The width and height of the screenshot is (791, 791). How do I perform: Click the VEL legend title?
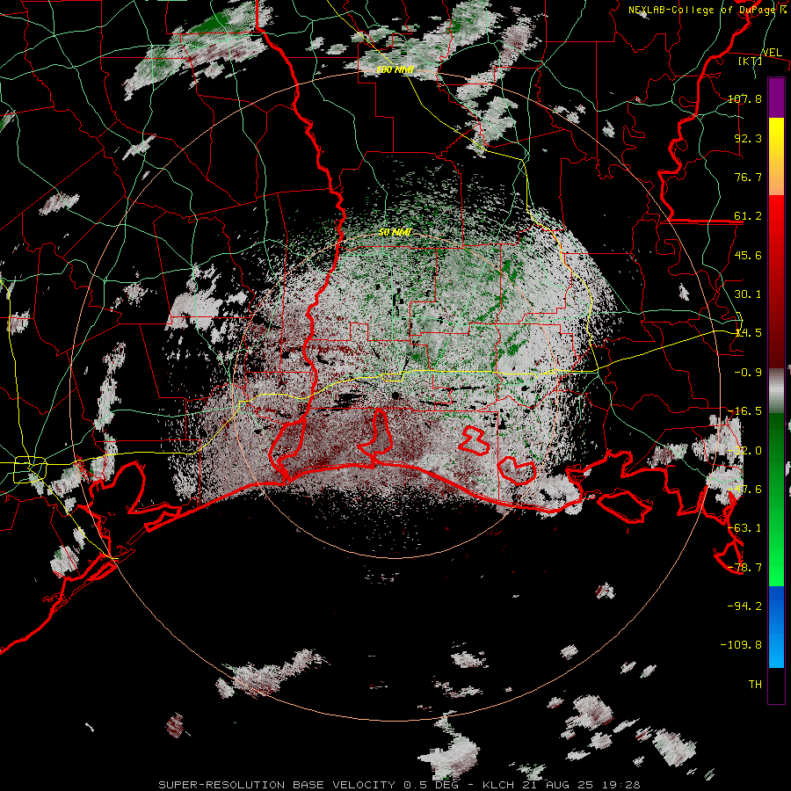(772, 52)
